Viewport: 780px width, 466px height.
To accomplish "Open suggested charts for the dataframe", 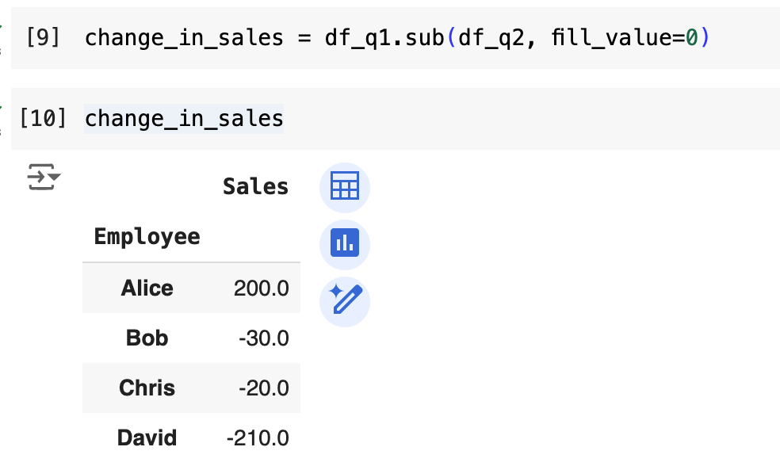I will pos(345,244).
